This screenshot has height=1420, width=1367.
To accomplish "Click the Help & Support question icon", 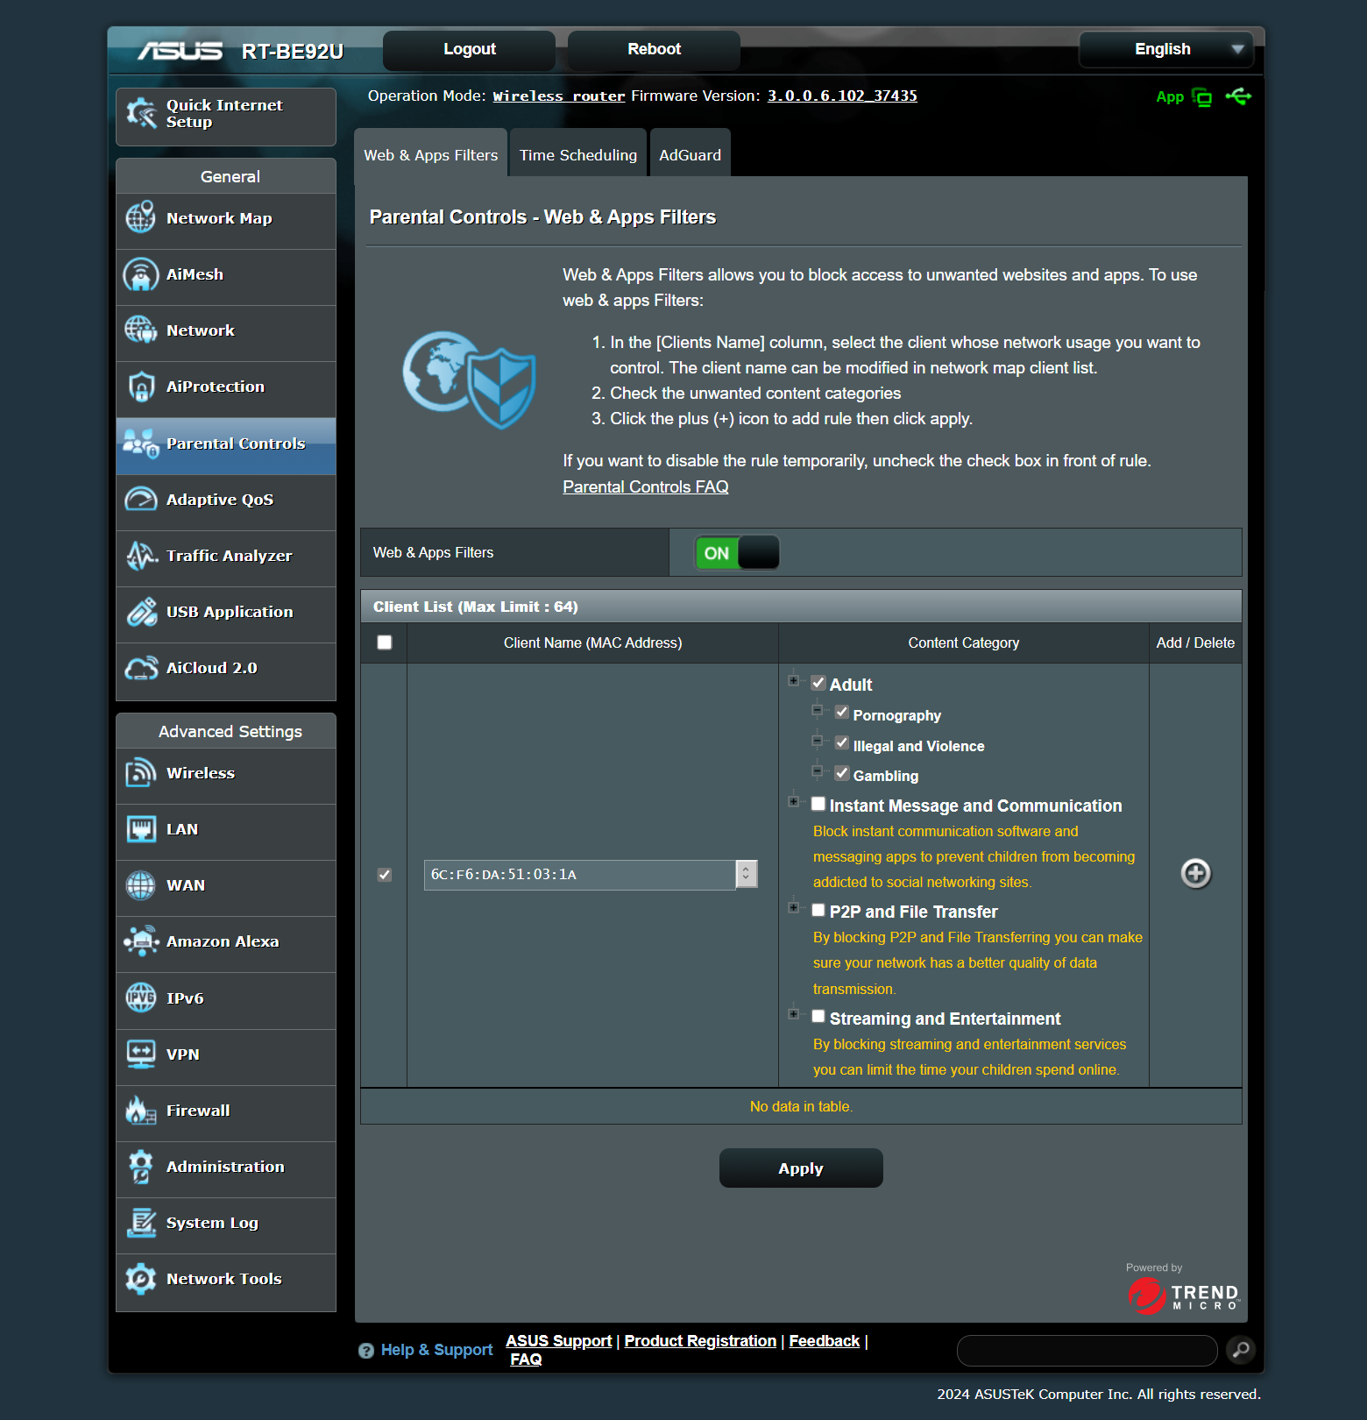I will click(x=366, y=1351).
